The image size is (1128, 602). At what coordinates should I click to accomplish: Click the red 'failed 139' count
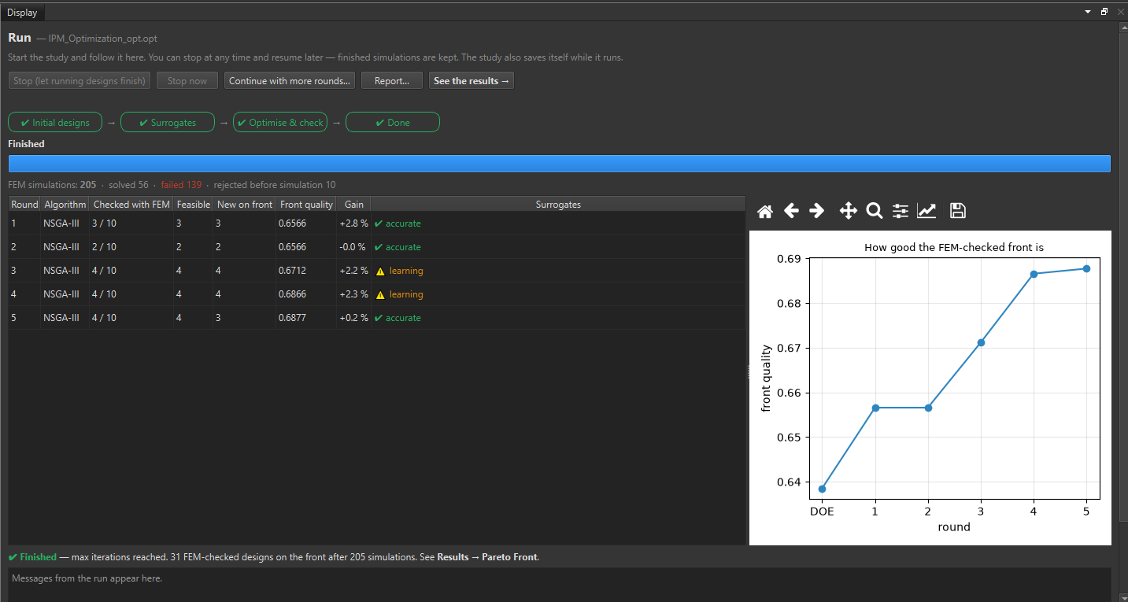(181, 185)
